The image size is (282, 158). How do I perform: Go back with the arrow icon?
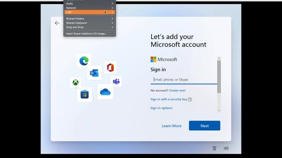pyautogui.click(x=57, y=23)
